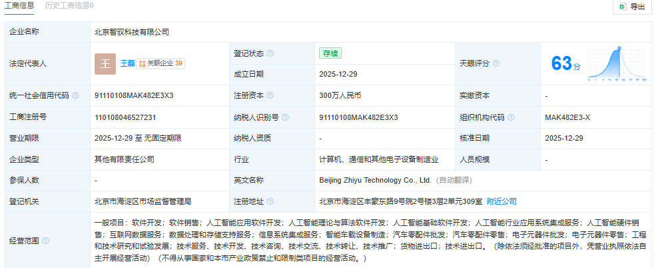Click the 导出 export button
The height and width of the screenshot is (268, 656).
point(631,7)
